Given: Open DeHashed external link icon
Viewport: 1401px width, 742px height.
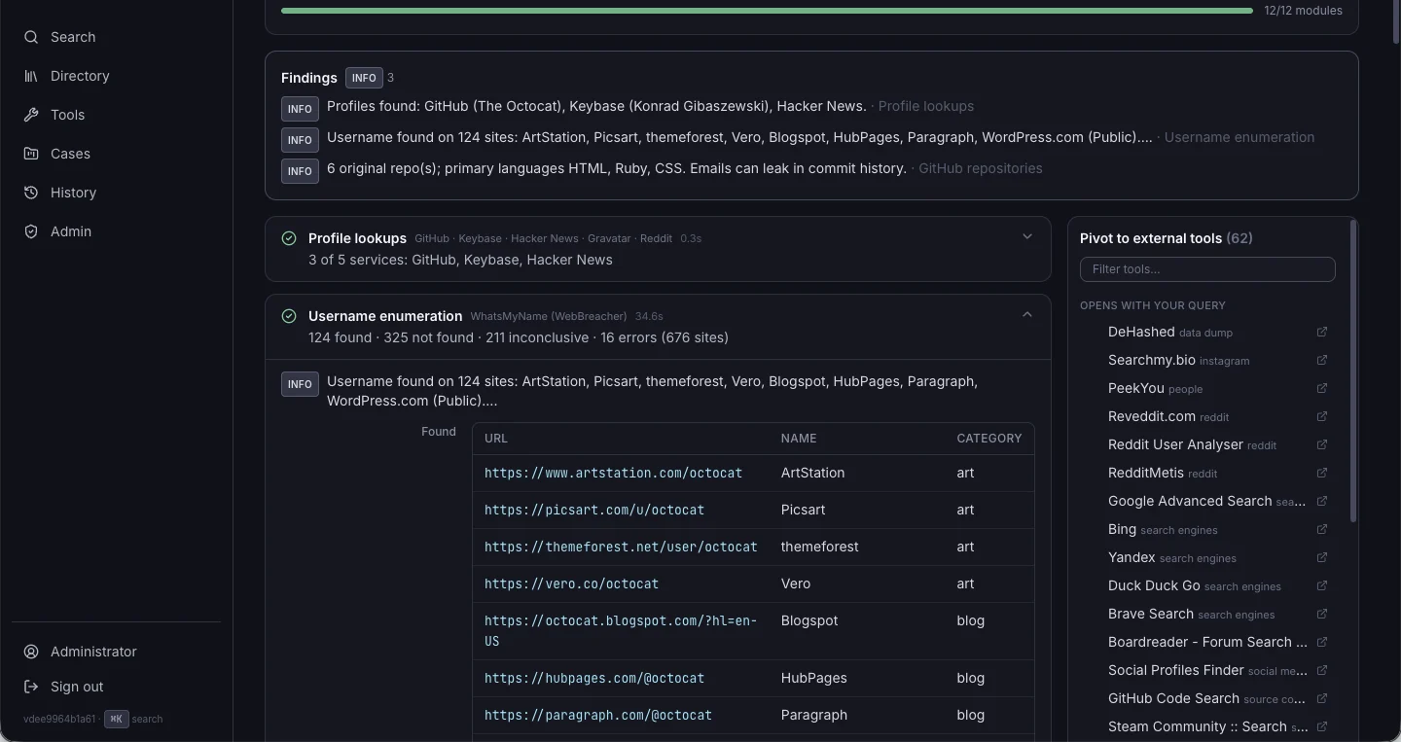Looking at the screenshot, I should [1321, 332].
